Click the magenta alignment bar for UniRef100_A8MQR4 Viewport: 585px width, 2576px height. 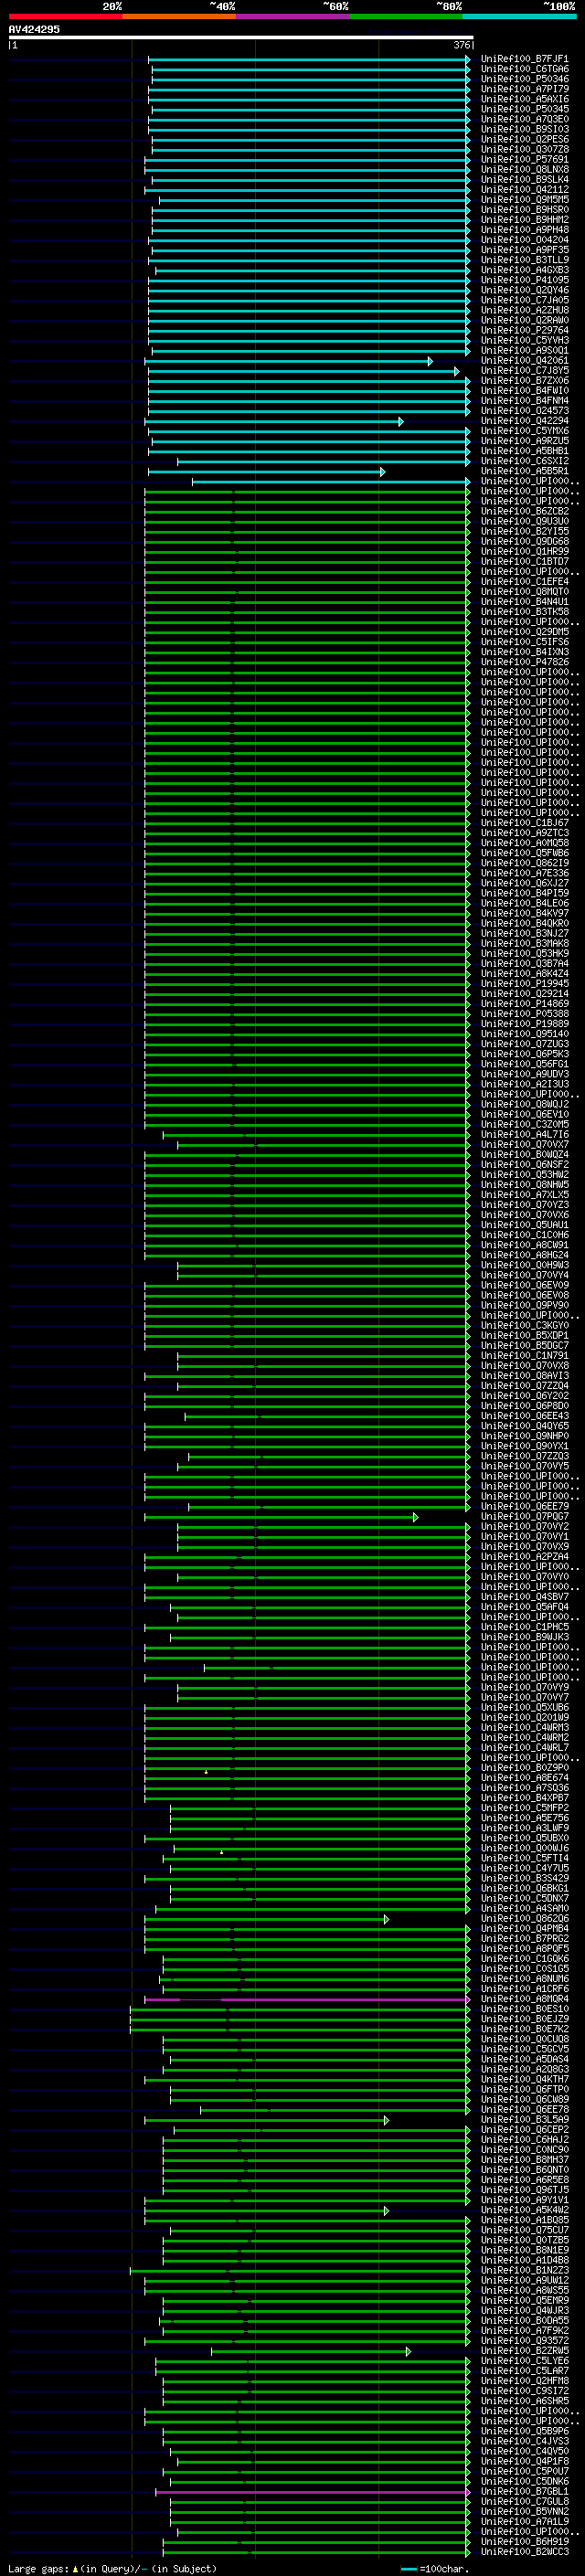click(307, 2000)
